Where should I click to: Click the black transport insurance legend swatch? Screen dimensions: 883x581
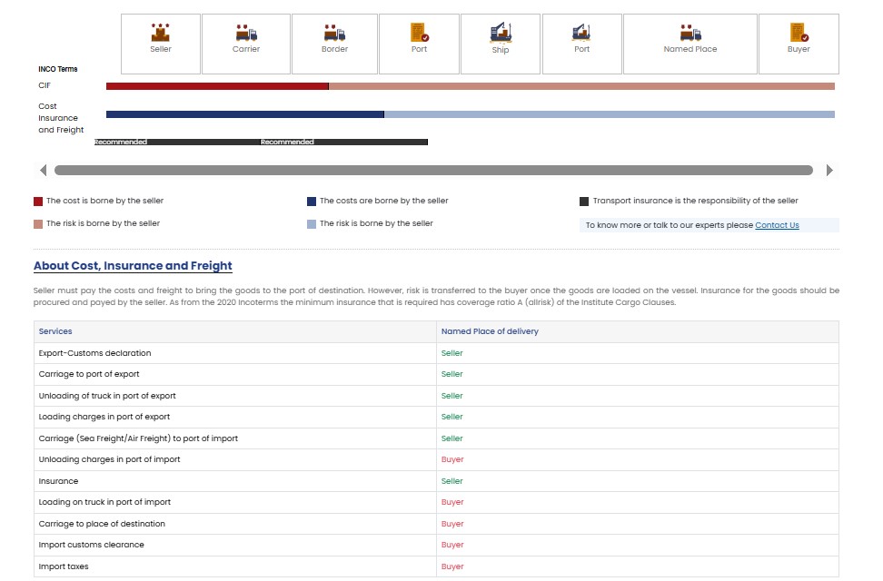(x=584, y=202)
